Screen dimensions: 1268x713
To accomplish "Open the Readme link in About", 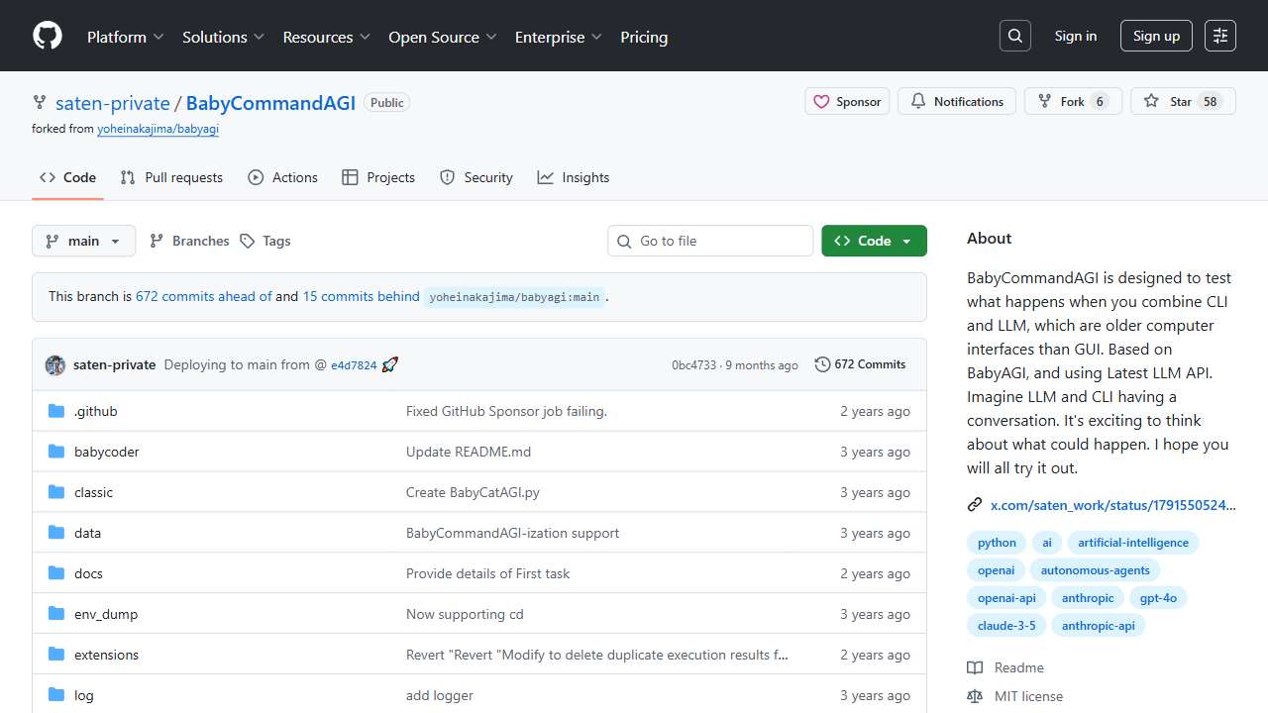I will tap(1018, 667).
